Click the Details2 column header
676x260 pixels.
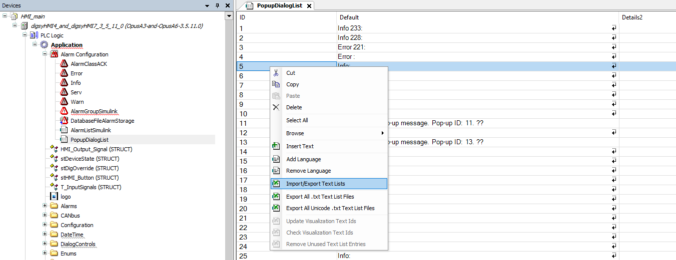(647, 17)
